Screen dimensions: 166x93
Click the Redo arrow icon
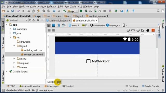pyautogui.click(x=23, y=11)
